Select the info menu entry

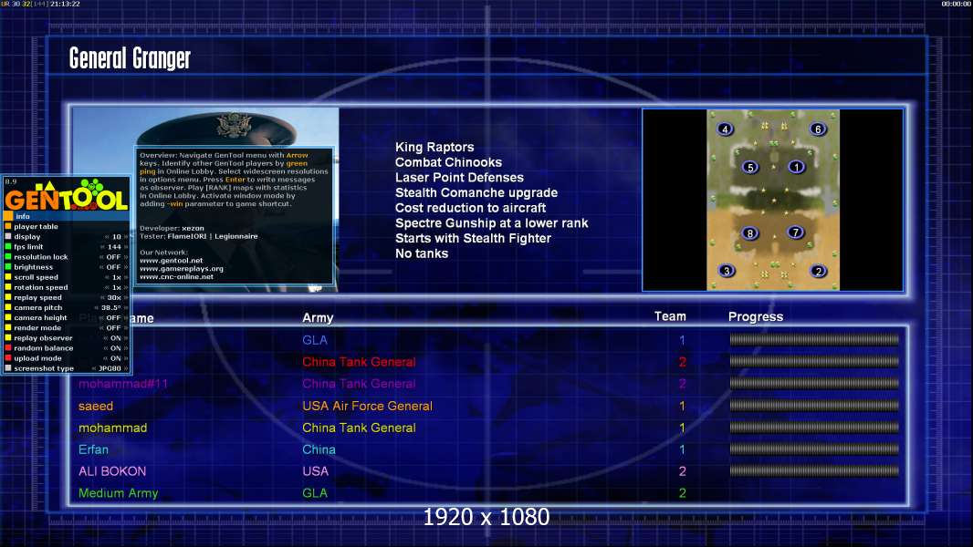67,216
